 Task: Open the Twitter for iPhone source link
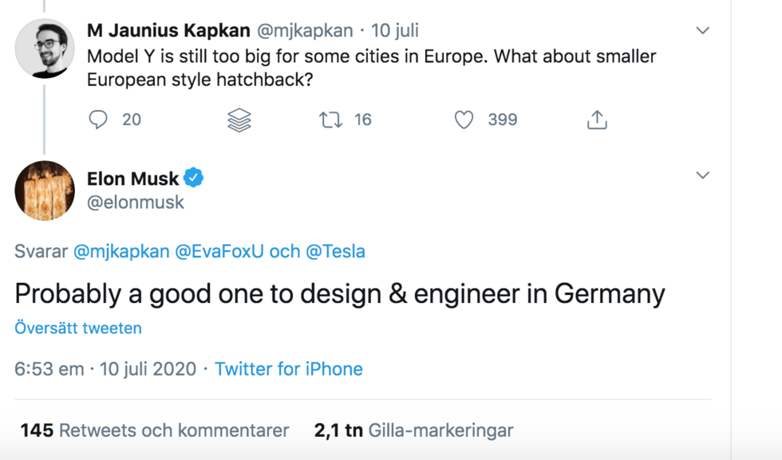(x=288, y=369)
